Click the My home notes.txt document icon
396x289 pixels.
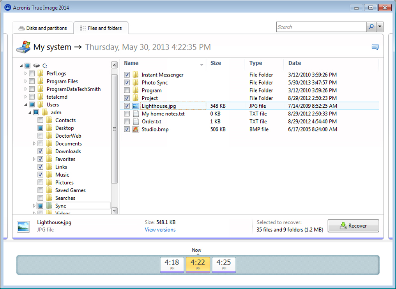tap(136, 113)
